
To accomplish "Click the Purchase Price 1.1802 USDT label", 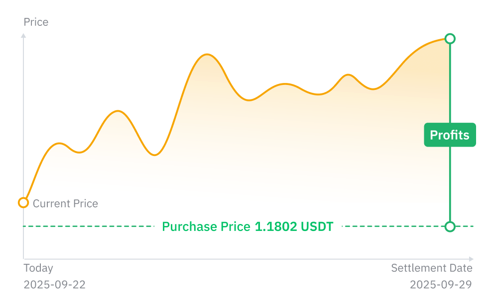I will coord(247,226).
